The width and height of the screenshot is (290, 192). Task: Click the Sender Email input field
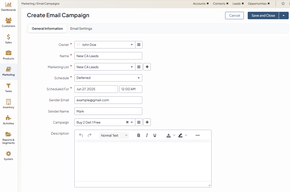(x=108, y=100)
